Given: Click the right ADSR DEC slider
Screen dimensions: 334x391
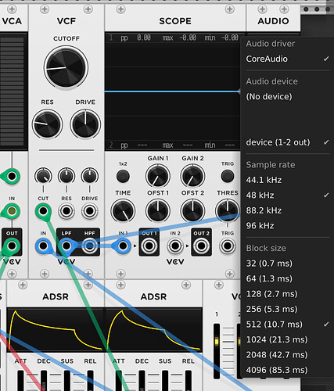Looking at the screenshot, I should 142,381.
